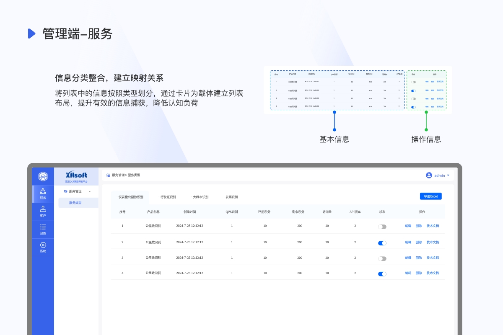The width and height of the screenshot is (503, 335).
Task: Select the 大绿本识别 tab
Action: pyautogui.click(x=200, y=197)
